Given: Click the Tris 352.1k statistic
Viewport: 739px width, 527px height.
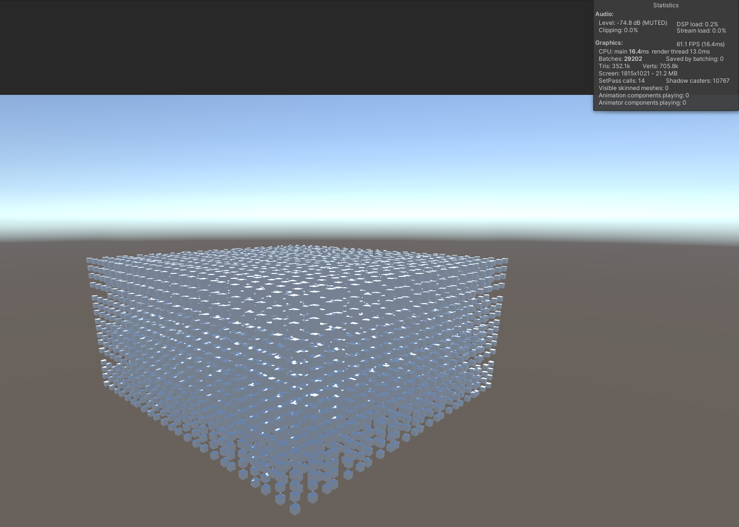Looking at the screenshot, I should [614, 66].
